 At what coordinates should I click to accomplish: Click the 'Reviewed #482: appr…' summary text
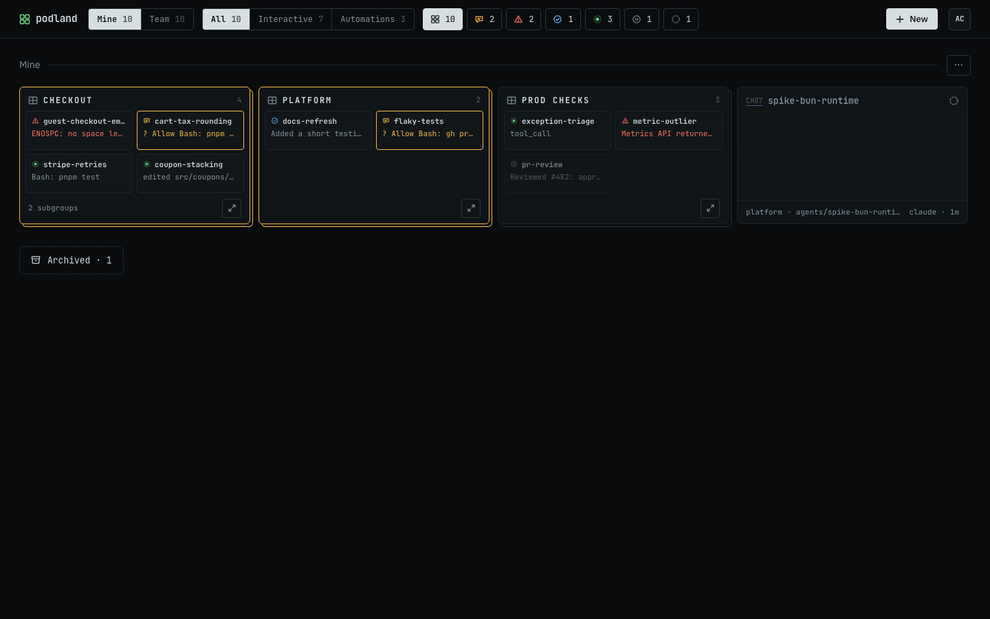pyautogui.click(x=555, y=177)
